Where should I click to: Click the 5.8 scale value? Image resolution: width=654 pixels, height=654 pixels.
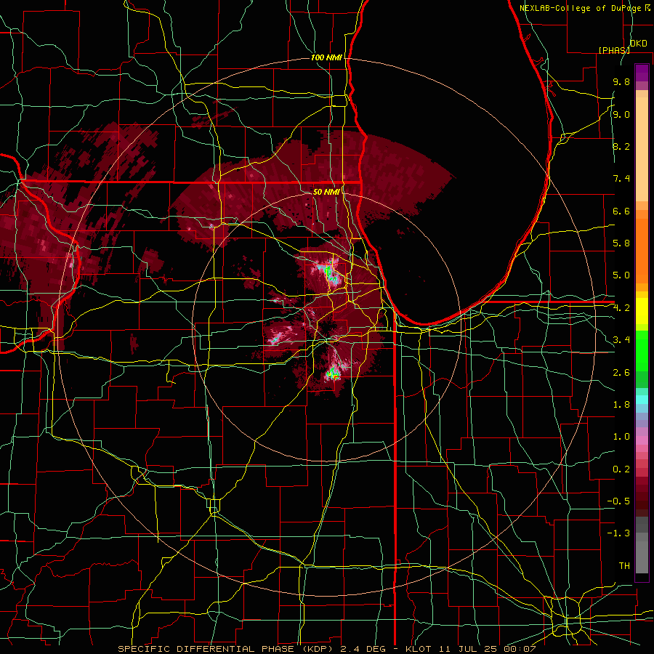pyautogui.click(x=621, y=243)
